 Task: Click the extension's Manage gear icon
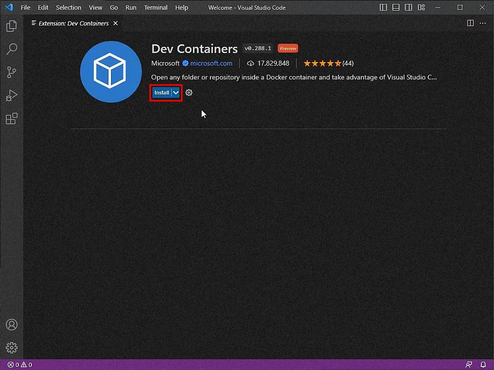(x=189, y=93)
